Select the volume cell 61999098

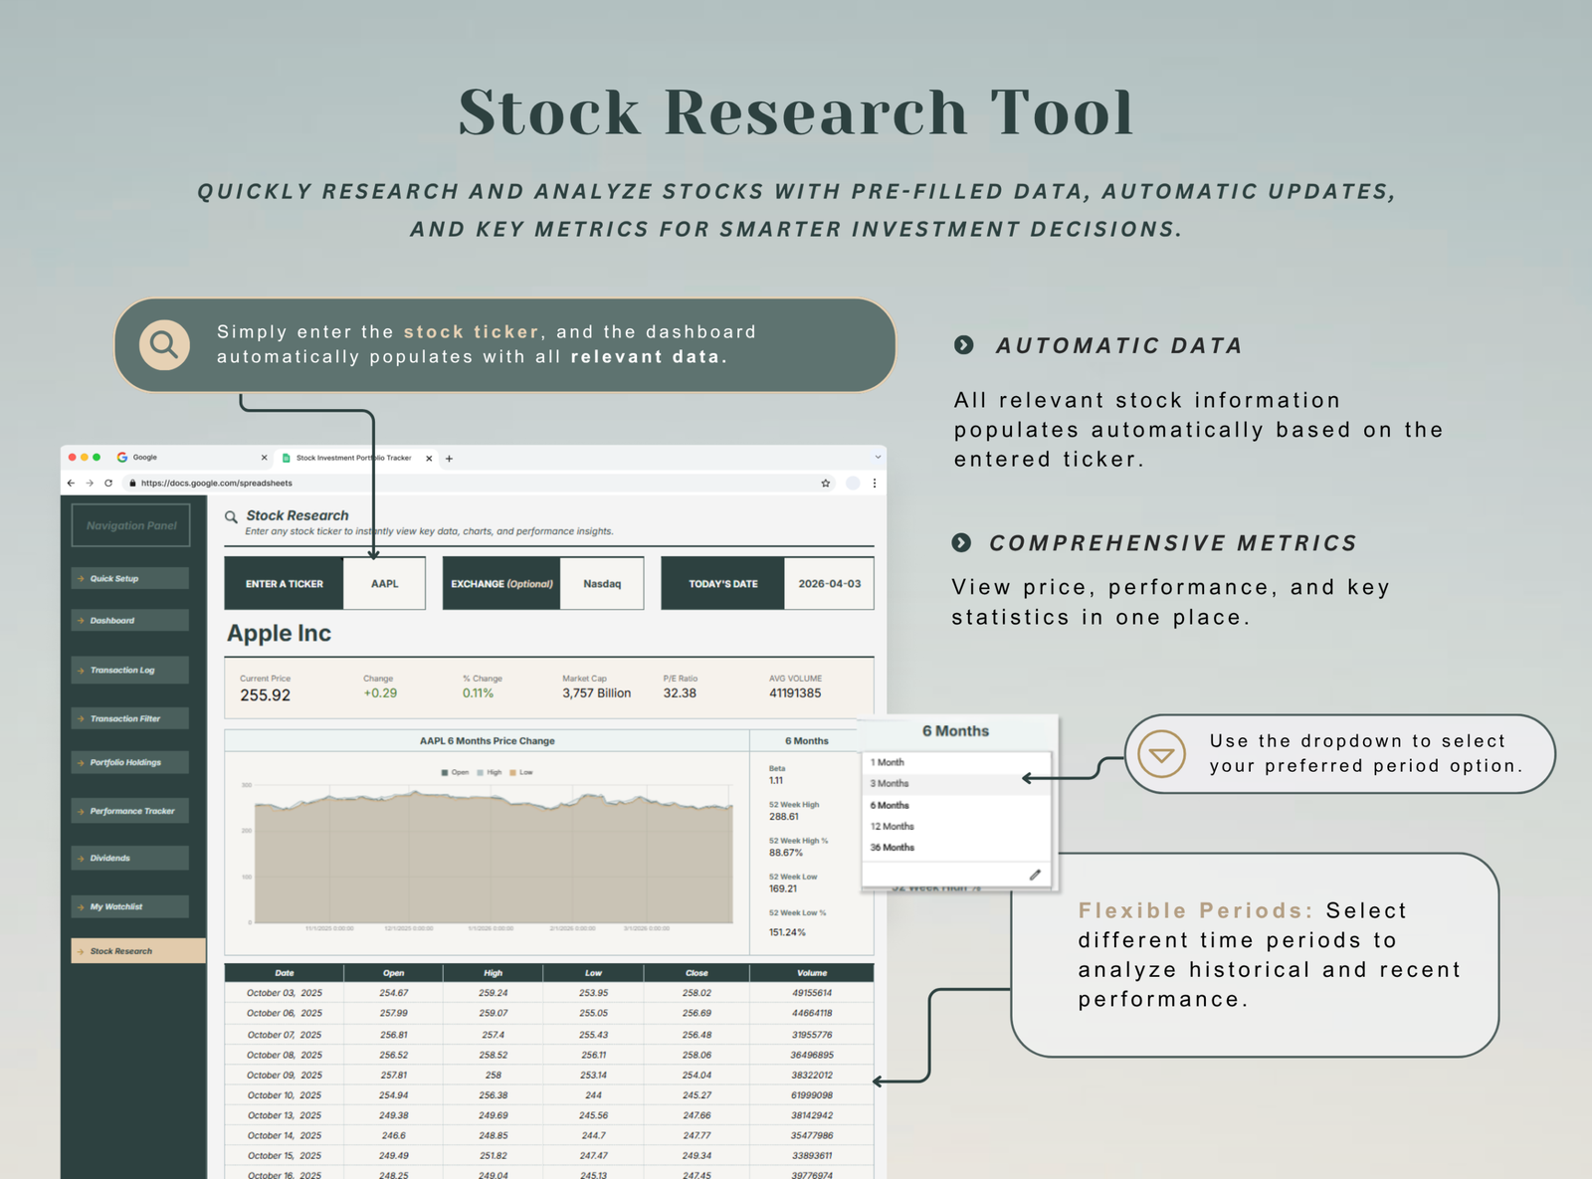tap(812, 1095)
